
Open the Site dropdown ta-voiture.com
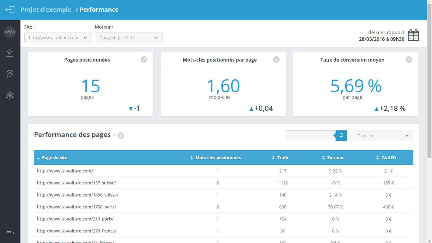[x=58, y=38]
